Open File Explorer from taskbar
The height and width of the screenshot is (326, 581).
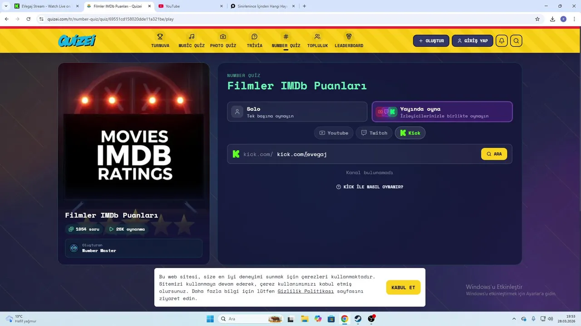[x=304, y=319]
